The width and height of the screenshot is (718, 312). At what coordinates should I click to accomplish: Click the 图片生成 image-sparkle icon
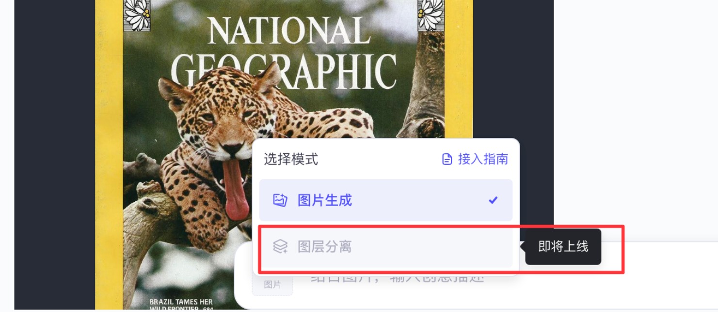coord(280,200)
